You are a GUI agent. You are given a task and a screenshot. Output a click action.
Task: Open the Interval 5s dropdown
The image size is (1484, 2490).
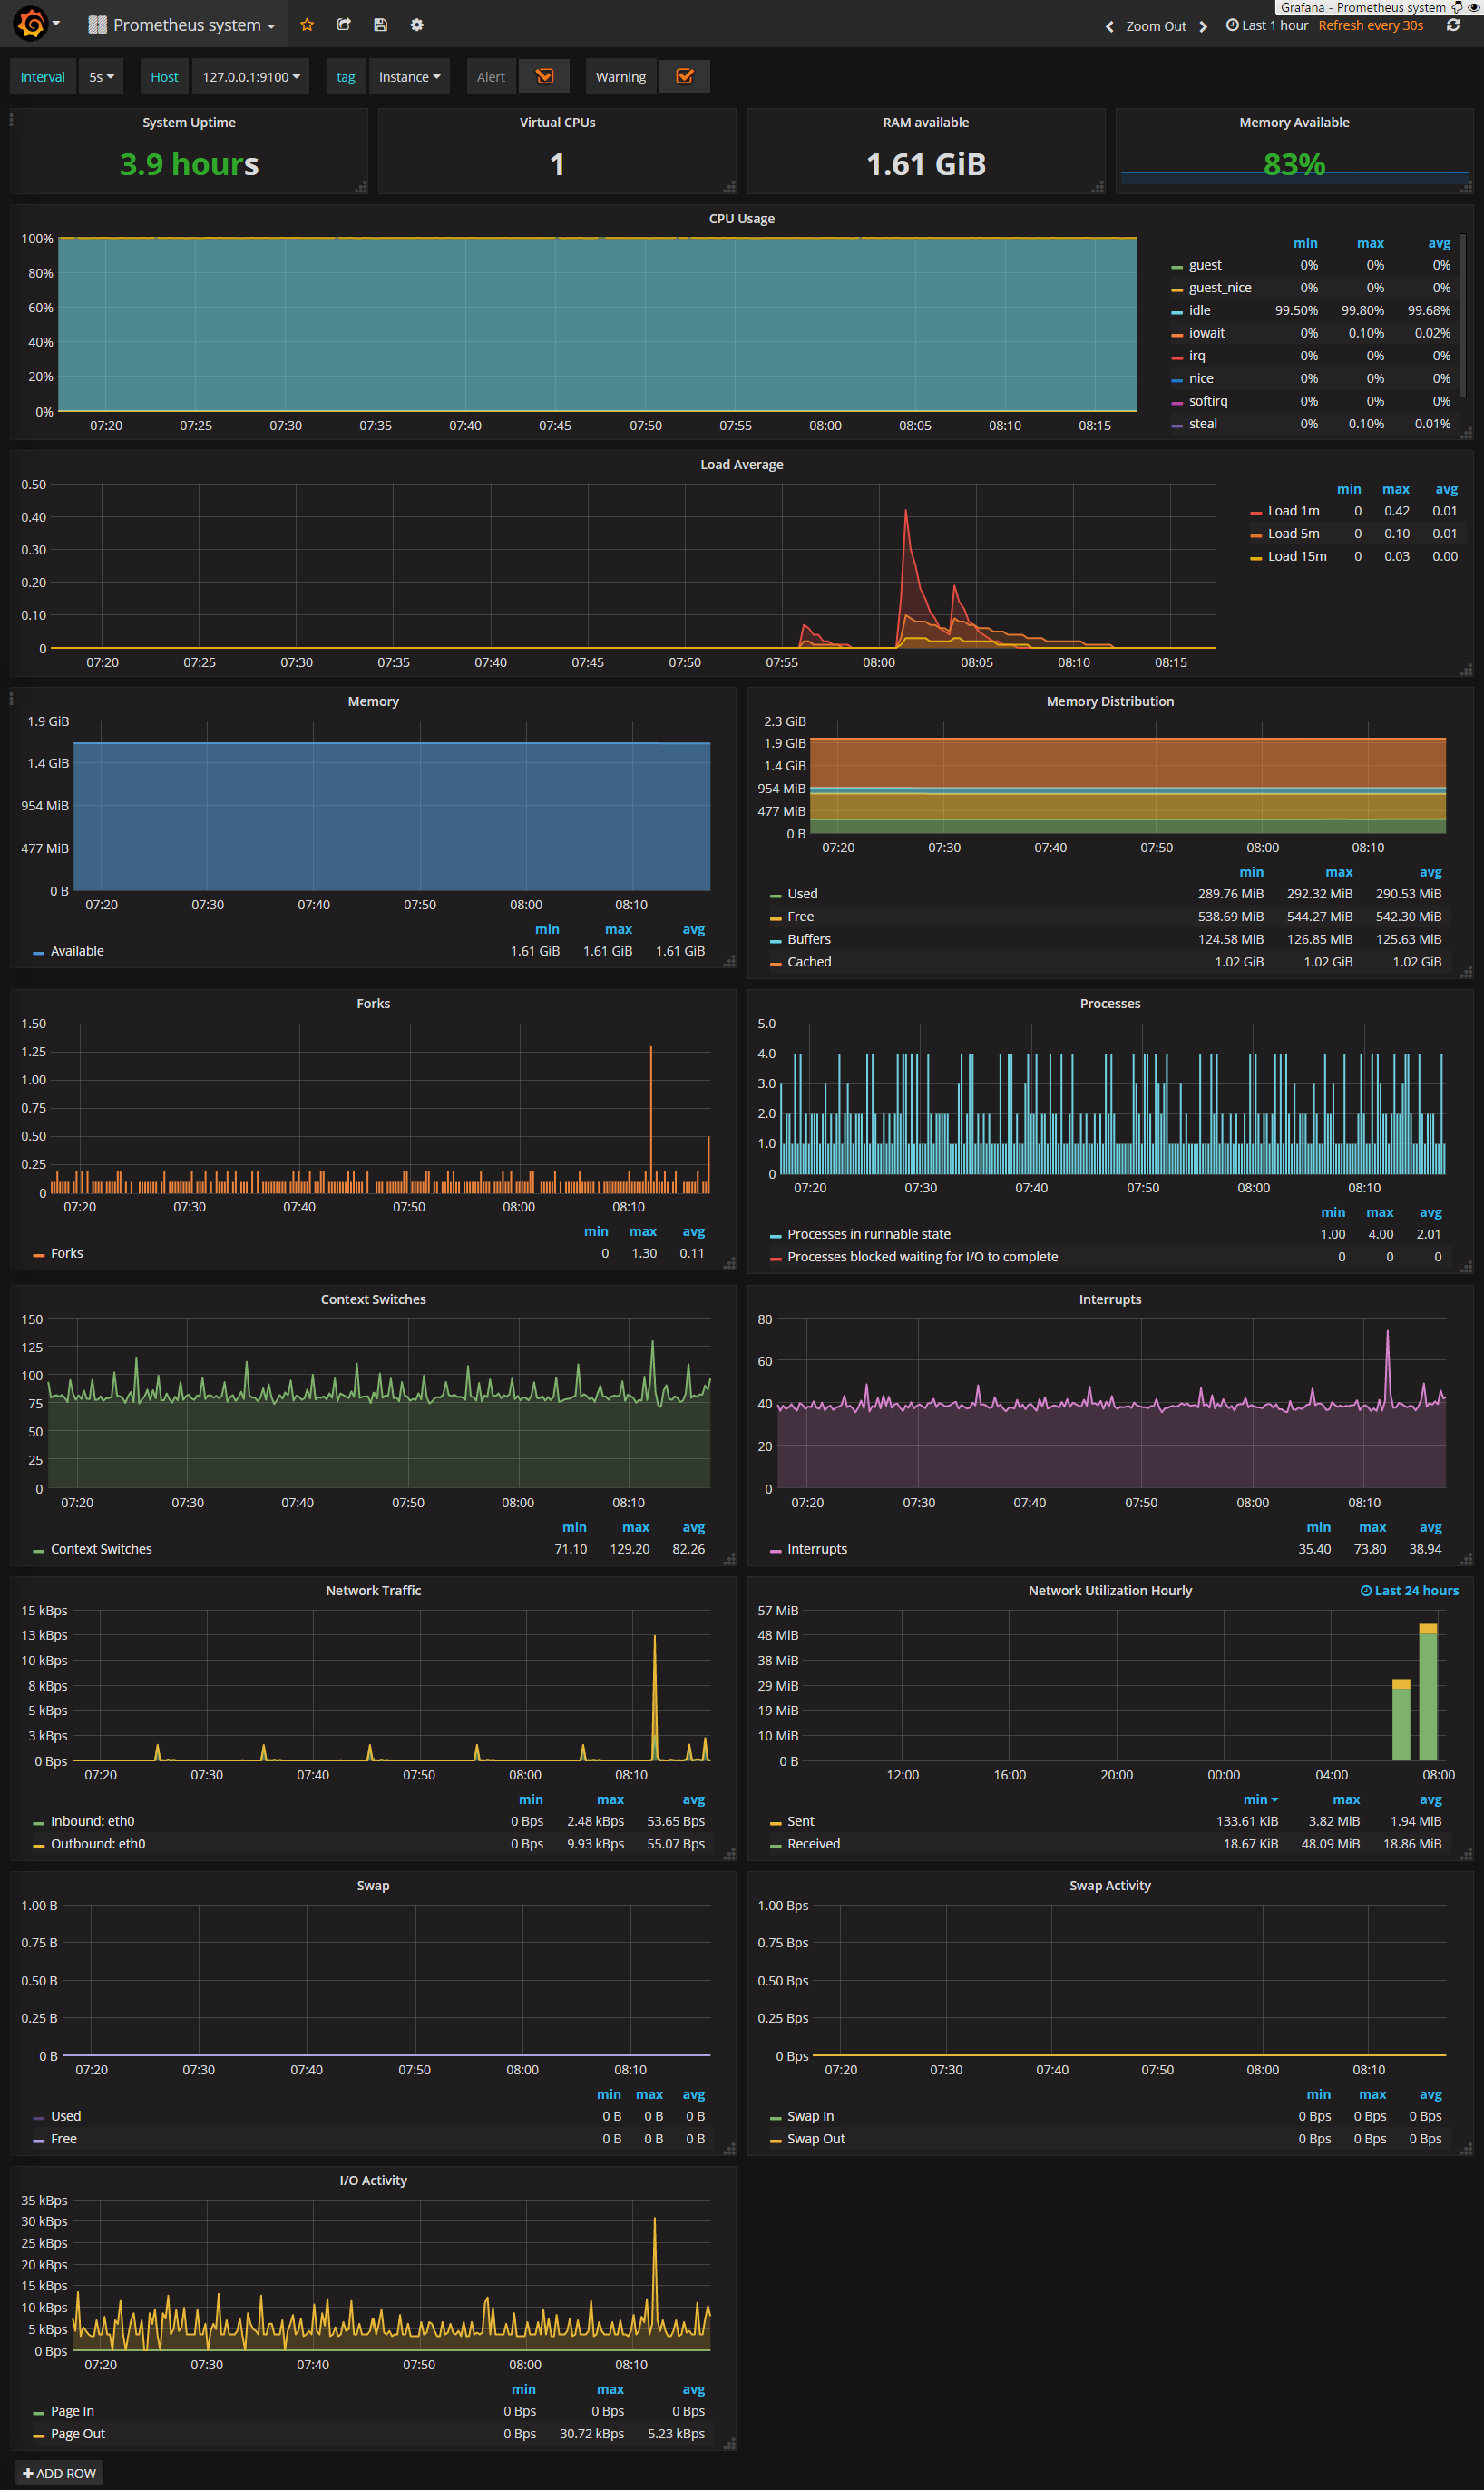[101, 77]
